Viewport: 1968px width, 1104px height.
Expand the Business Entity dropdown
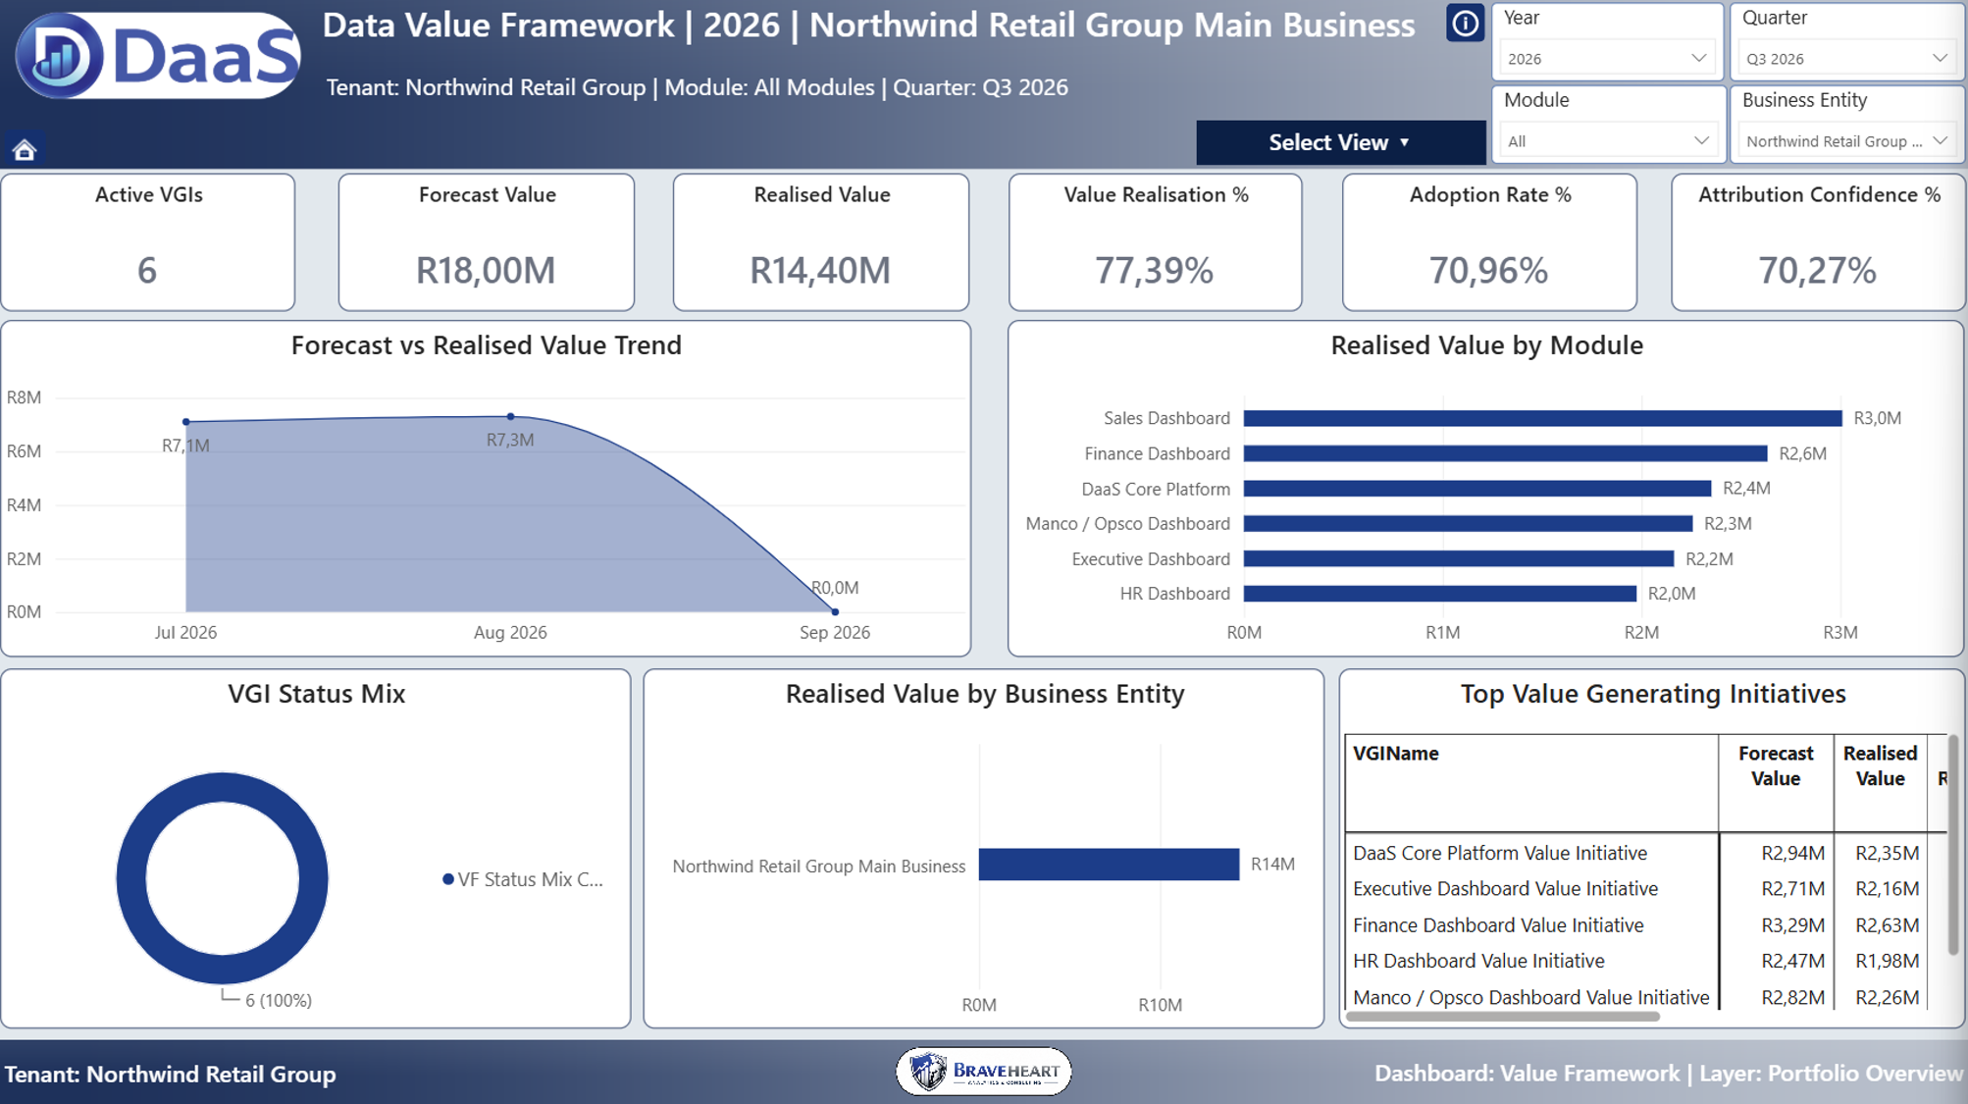[1846, 141]
